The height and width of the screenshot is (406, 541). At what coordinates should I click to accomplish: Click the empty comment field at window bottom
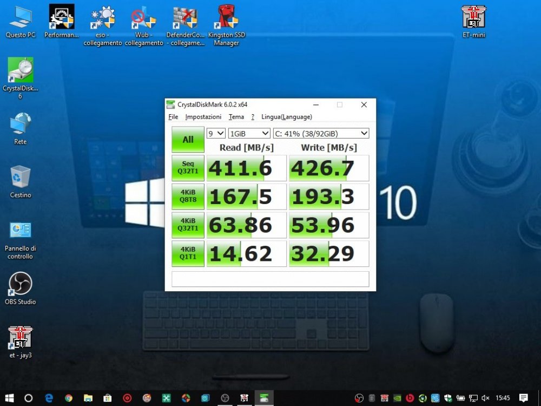tap(270, 279)
